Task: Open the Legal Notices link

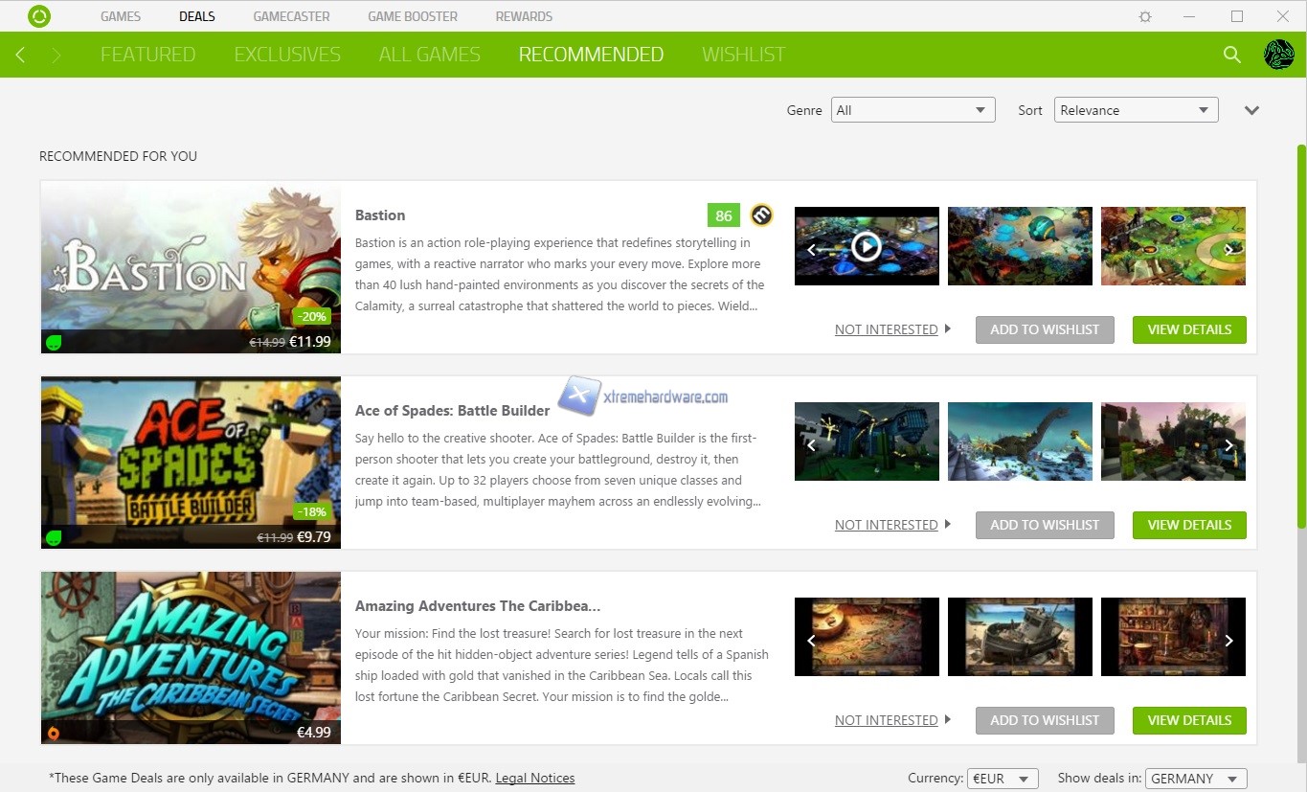Action: tap(534, 778)
